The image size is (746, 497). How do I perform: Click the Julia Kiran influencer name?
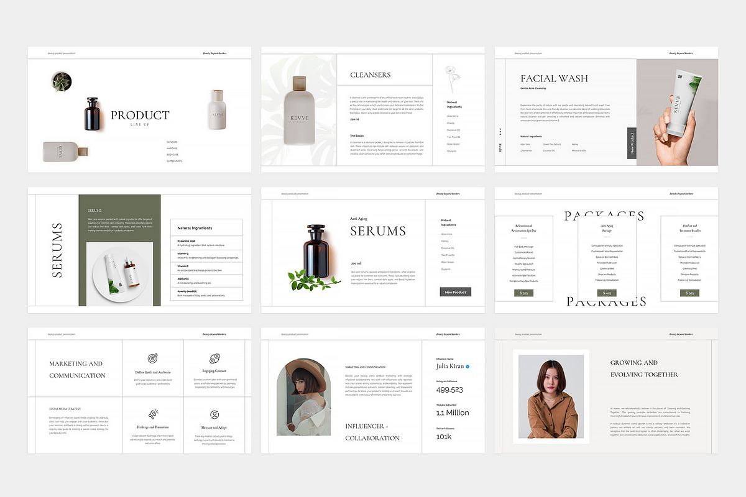click(x=450, y=367)
